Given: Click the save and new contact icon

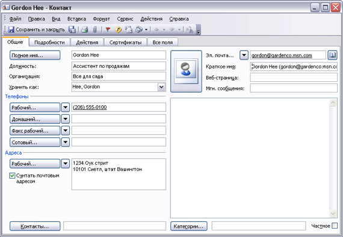Looking at the screenshot, I should click(72, 29).
